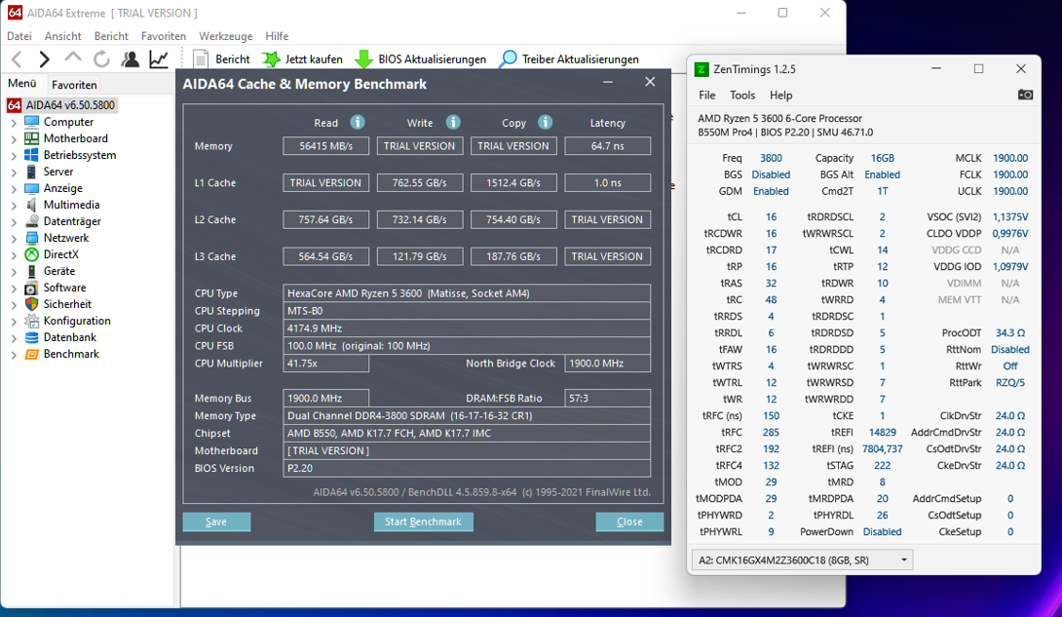Screen dimensions: 1062x617
Task: Expand the Datenträger tree node
Action: (x=14, y=222)
